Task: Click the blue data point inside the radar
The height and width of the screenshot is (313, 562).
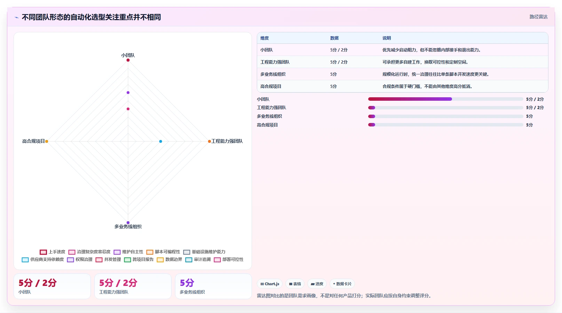Action: click(x=160, y=141)
